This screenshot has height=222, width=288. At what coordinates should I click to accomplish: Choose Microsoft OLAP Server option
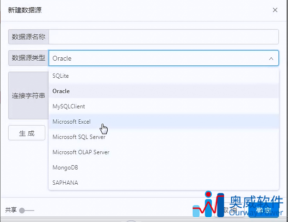pos(164,152)
